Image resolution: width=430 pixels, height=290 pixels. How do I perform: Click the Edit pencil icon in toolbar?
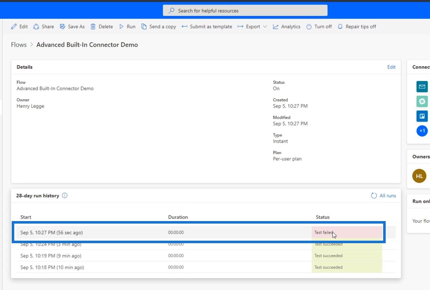14,27
